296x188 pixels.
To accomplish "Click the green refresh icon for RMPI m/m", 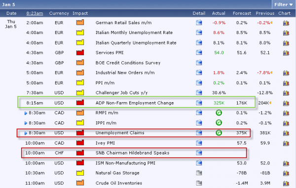I will point(219,113).
